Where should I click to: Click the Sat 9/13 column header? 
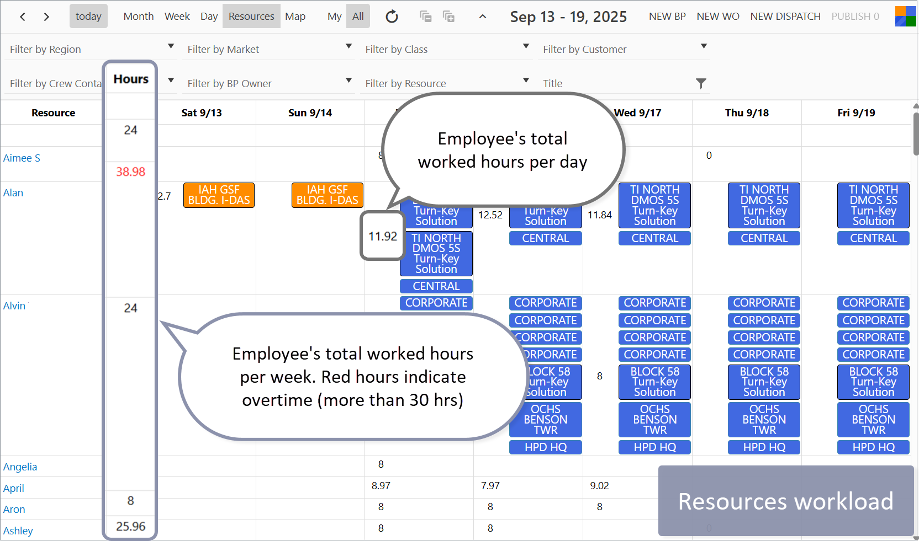coord(202,113)
